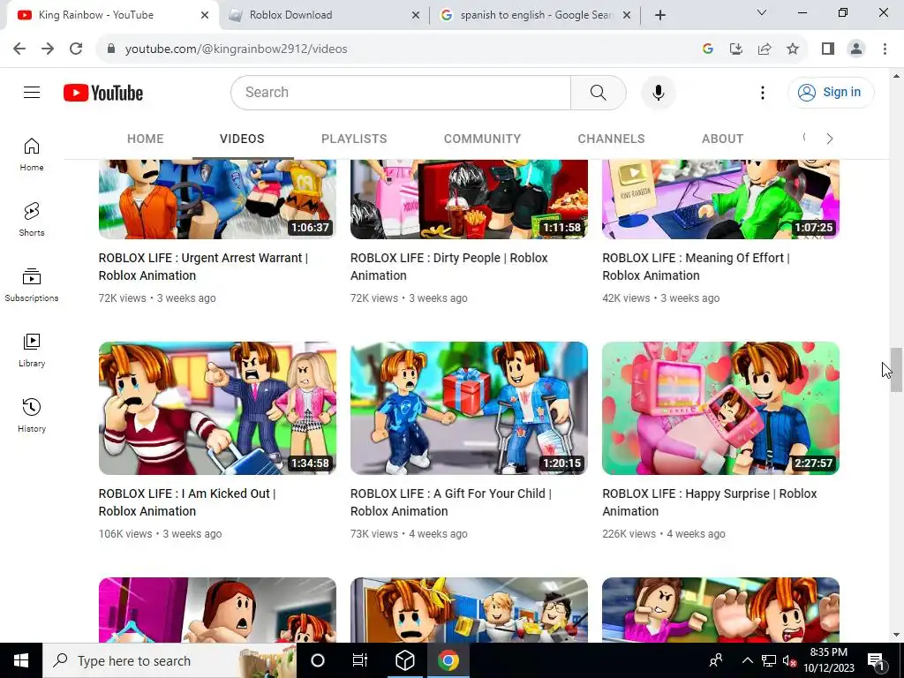Open video titled Urgent Arrest Warrant
The image size is (904, 678).
coord(203,267)
